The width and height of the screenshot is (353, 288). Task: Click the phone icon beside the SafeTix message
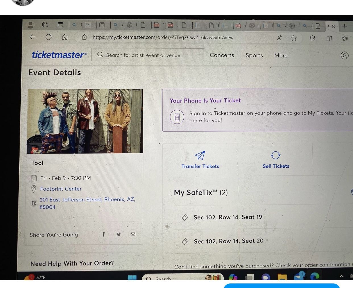pos(177,117)
